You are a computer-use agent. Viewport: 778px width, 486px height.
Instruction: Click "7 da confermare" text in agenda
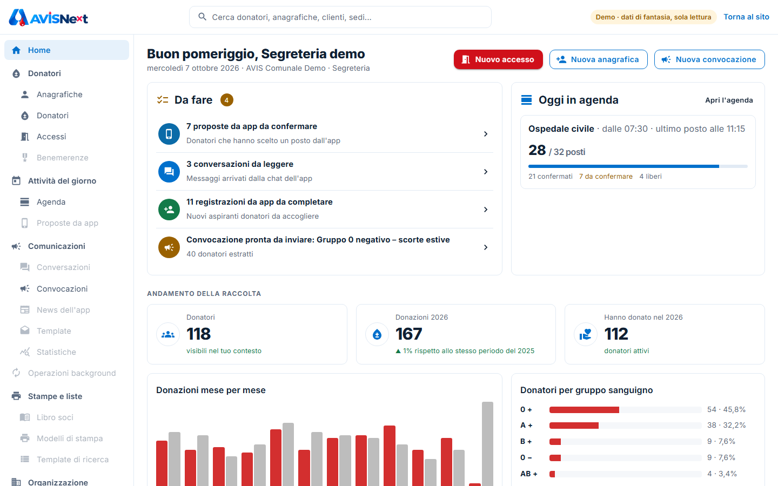click(x=606, y=177)
